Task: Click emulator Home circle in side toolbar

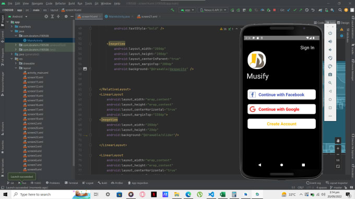Action: 330,99
